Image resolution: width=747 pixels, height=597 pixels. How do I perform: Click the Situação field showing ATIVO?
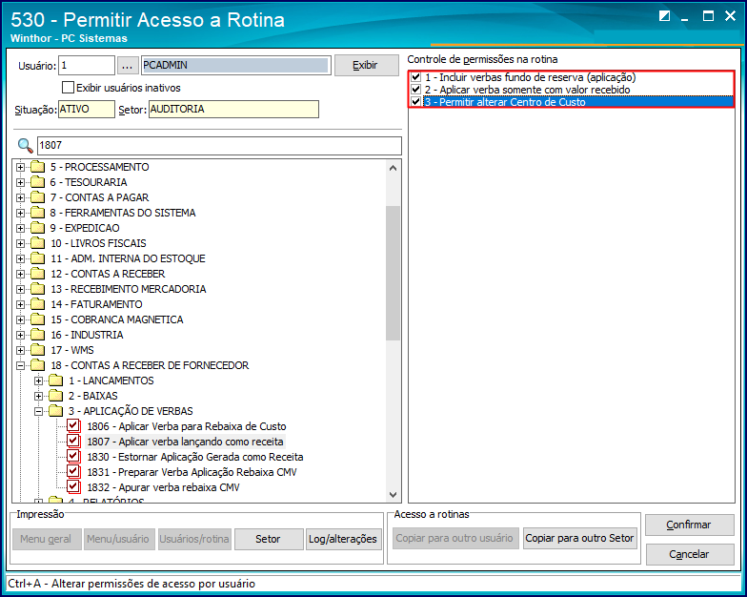(x=86, y=109)
